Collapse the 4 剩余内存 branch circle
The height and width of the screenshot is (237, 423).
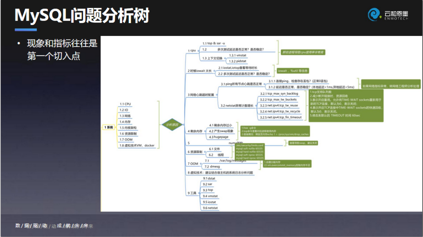[205, 131]
